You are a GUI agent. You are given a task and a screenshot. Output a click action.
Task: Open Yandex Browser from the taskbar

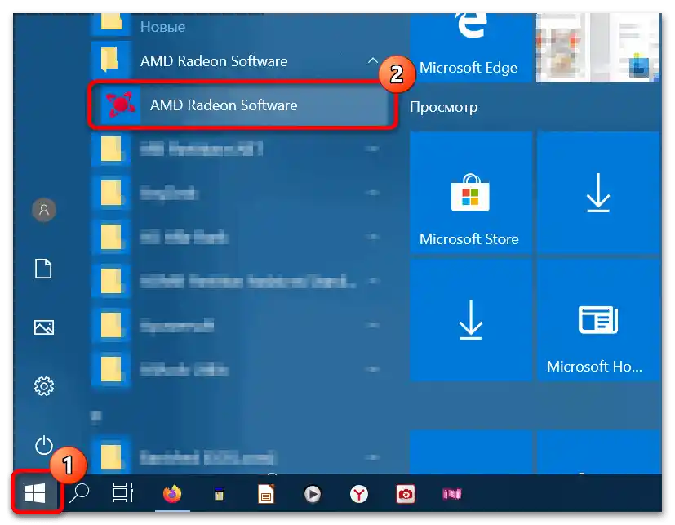(359, 494)
